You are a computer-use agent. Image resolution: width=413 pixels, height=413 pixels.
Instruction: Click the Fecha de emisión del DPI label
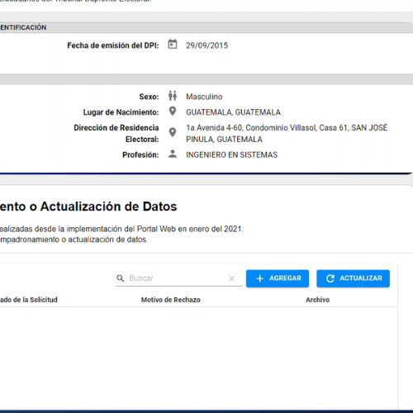tap(113, 45)
